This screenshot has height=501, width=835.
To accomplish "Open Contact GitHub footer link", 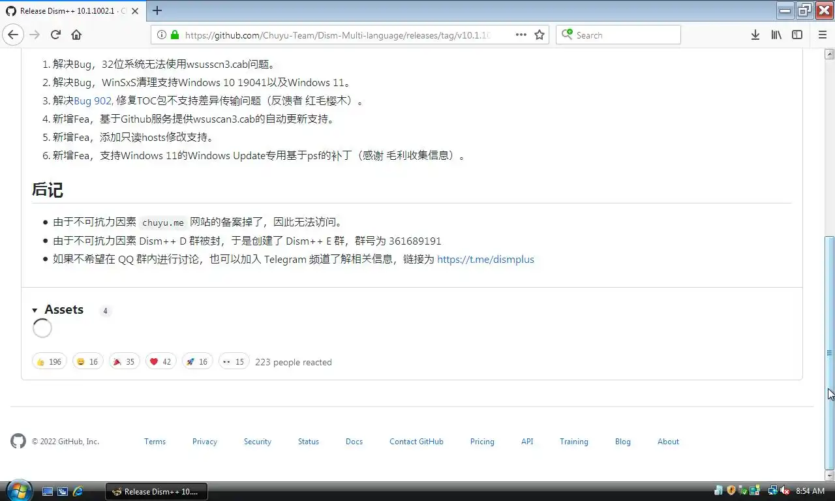I will (x=416, y=442).
